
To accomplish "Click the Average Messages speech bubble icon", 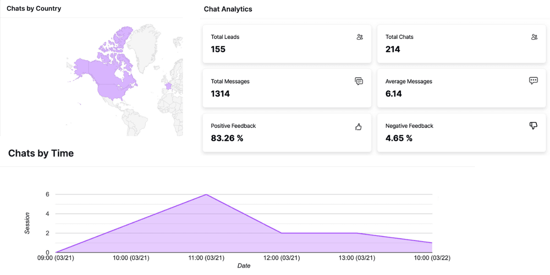I will tap(533, 80).
